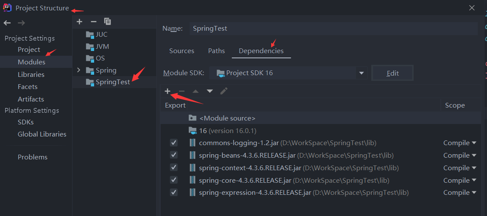Click spring-context jar archive icon
This screenshot has height=216, width=487.
pyautogui.click(x=193, y=168)
